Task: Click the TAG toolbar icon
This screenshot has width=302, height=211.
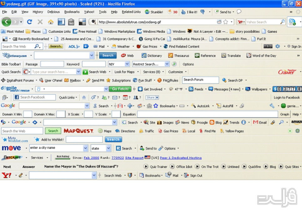Action: coord(71,22)
